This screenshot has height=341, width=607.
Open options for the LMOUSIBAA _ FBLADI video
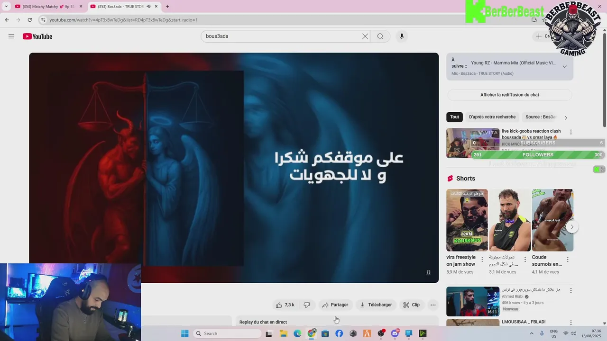point(571,323)
